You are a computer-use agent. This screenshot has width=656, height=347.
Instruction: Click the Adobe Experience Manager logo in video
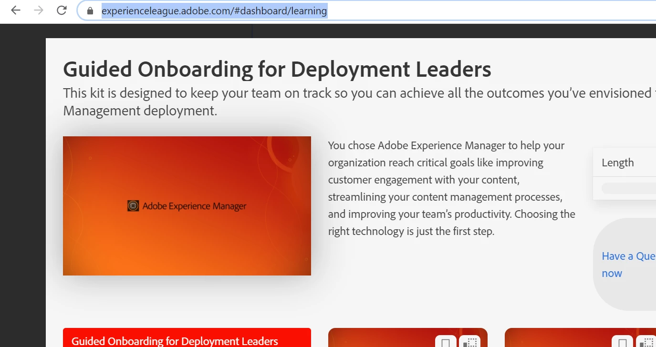[x=133, y=206]
